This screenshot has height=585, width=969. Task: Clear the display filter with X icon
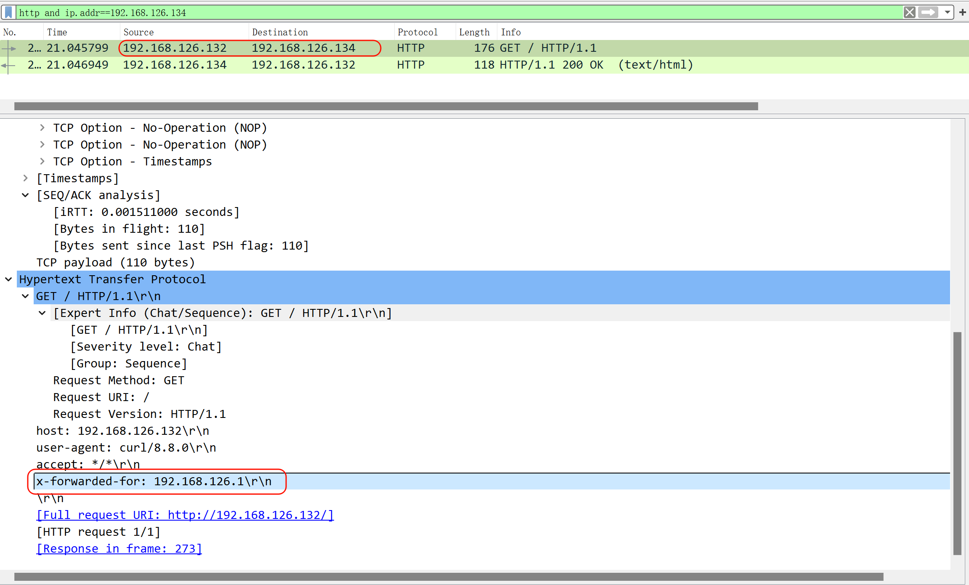(909, 12)
